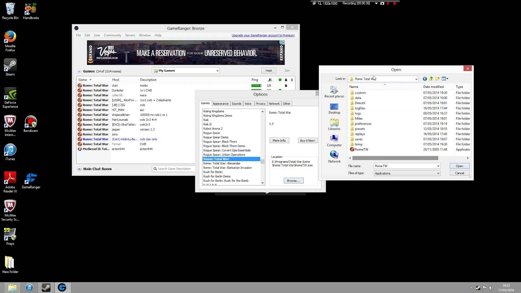Switch to the Sounds tab in Options
The width and height of the screenshot is (521, 293).
click(236, 104)
